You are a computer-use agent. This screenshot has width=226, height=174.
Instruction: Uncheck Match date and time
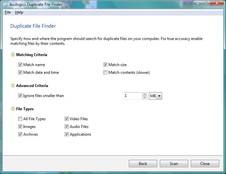(x=20, y=72)
